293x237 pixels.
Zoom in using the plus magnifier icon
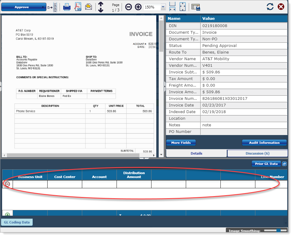point(138,7)
